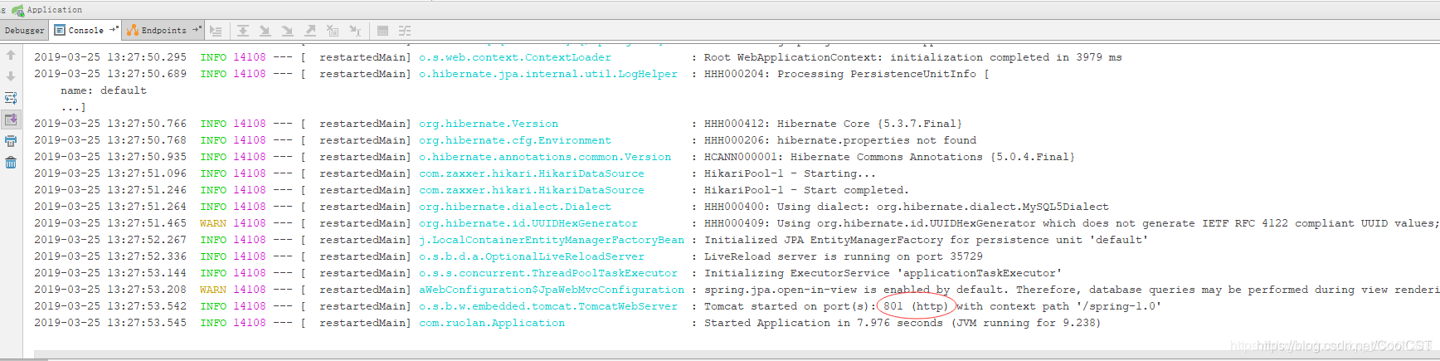Click the Down the Stack Trace arrow

click(x=11, y=76)
